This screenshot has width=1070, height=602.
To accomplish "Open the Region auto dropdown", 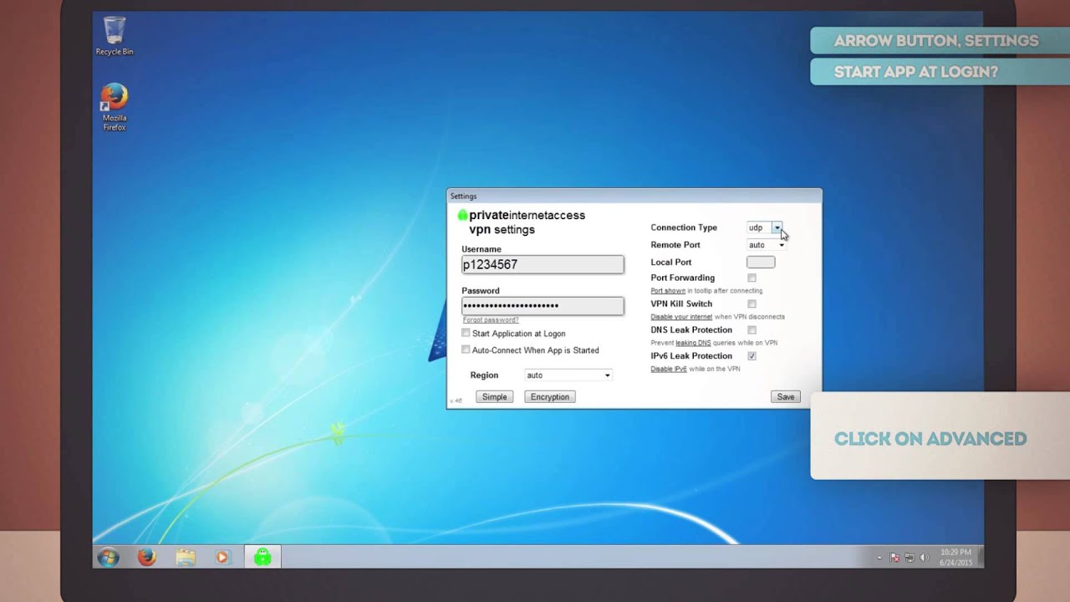I will coord(568,375).
